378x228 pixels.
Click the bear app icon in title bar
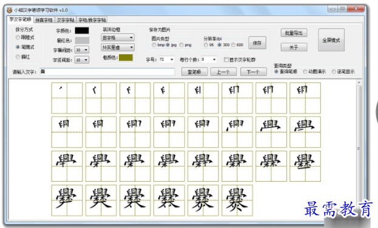(x=9, y=10)
